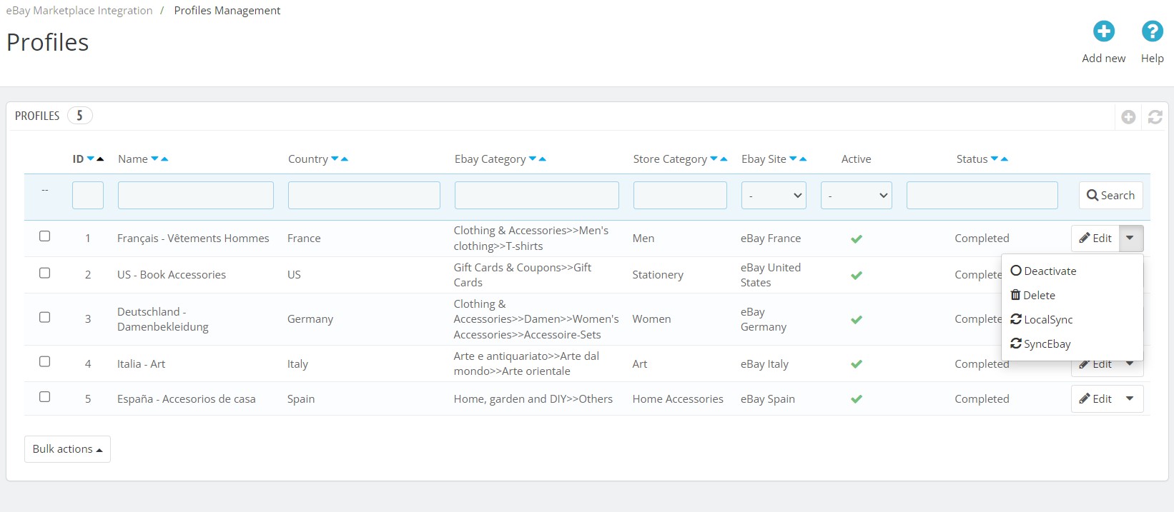1174x512 pixels.
Task: Toggle active checkmark for US - Book Accessories
Action: tap(856, 275)
